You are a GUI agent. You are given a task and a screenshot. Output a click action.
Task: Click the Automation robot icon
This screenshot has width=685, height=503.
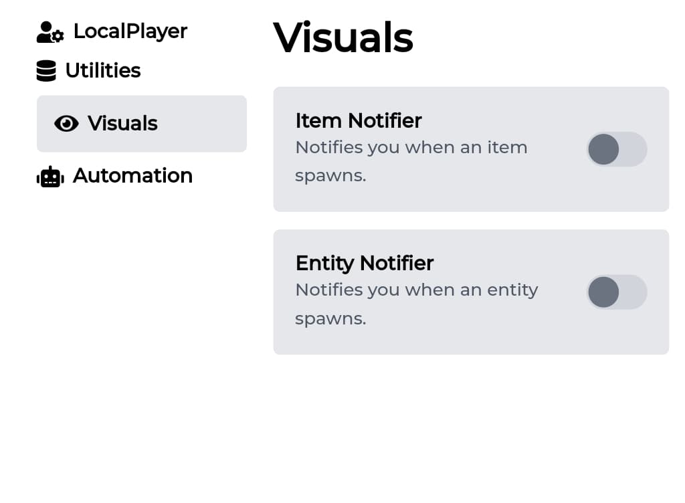tap(50, 177)
